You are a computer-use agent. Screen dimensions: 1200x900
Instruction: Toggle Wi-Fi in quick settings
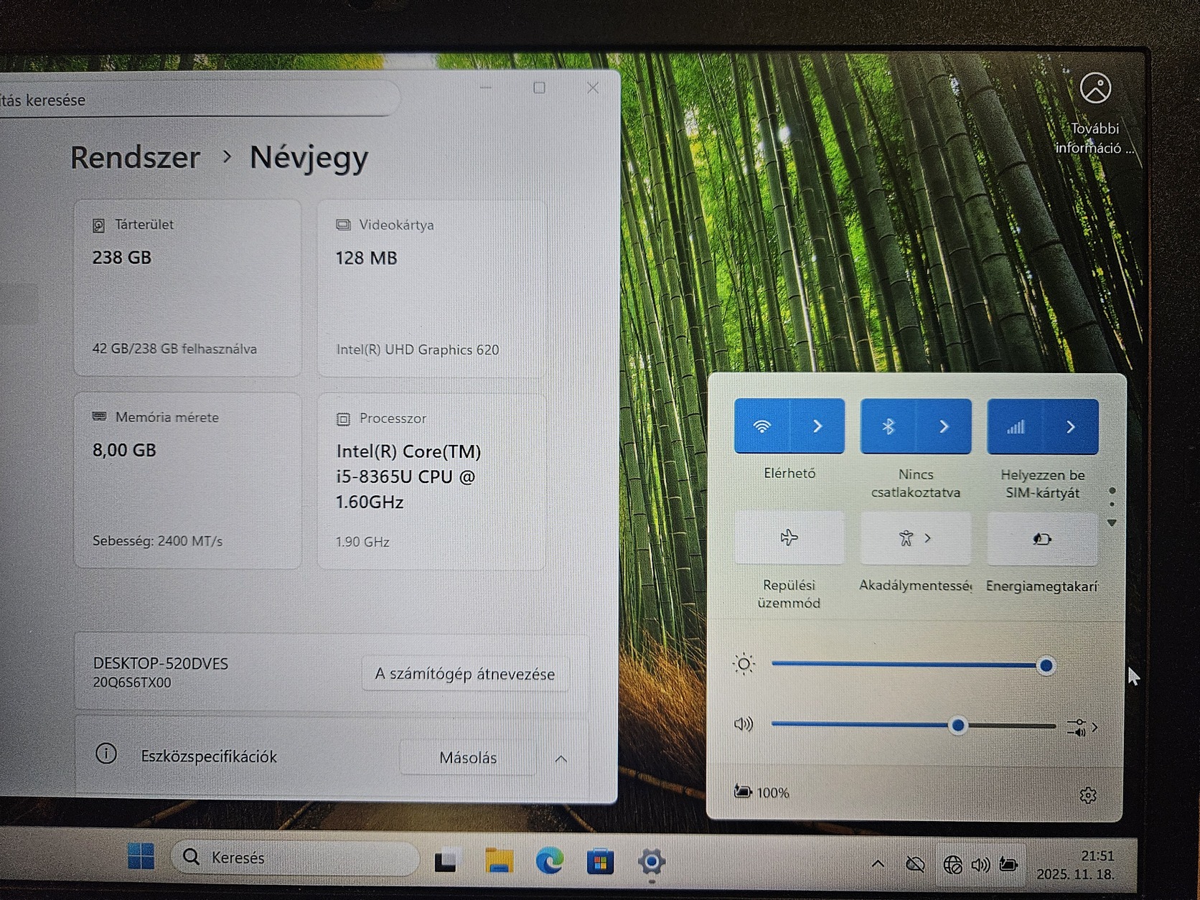tap(761, 426)
